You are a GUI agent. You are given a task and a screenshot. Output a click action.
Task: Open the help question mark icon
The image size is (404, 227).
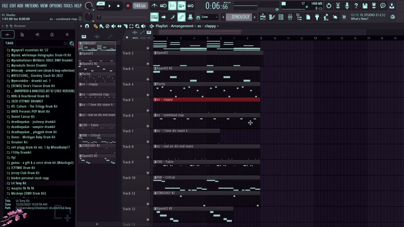point(356,6)
